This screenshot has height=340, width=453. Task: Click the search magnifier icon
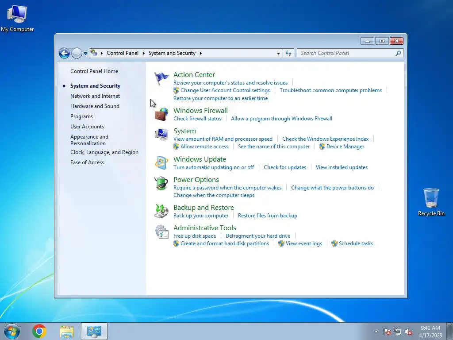coord(398,53)
